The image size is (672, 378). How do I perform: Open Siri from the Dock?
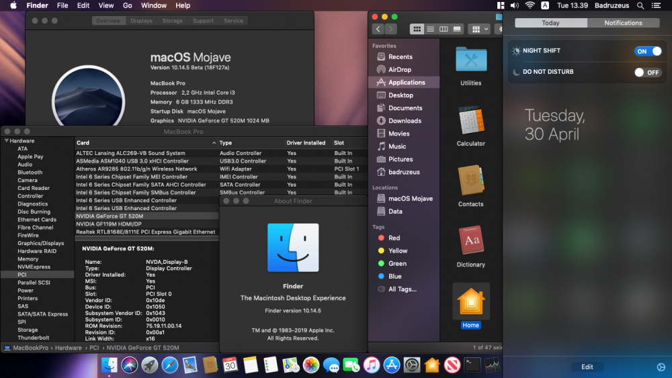[130, 365]
